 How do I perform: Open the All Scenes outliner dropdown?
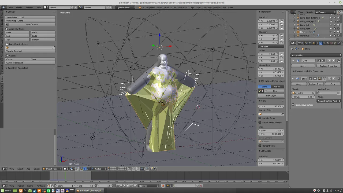(x=326, y=12)
